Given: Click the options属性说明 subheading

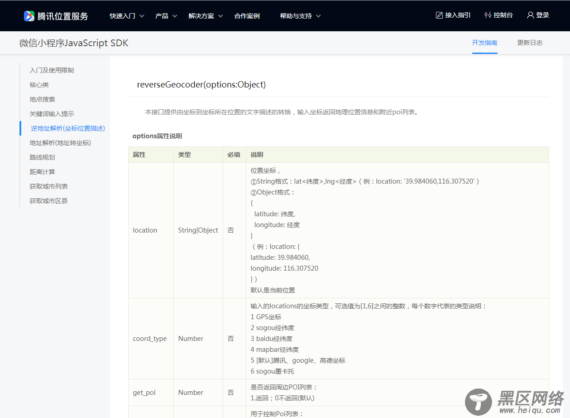Looking at the screenshot, I should [157, 136].
